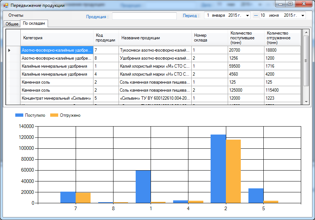
Task: Click the blue Поступило legend marker
Action: pyautogui.click(x=19, y=115)
